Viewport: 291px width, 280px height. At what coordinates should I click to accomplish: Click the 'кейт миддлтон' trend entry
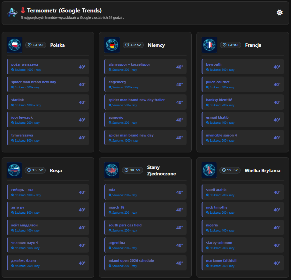[x=48, y=227]
